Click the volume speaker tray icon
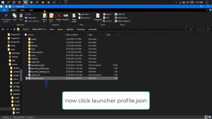Viewport: 212px width, 119px height. pos(187,2)
